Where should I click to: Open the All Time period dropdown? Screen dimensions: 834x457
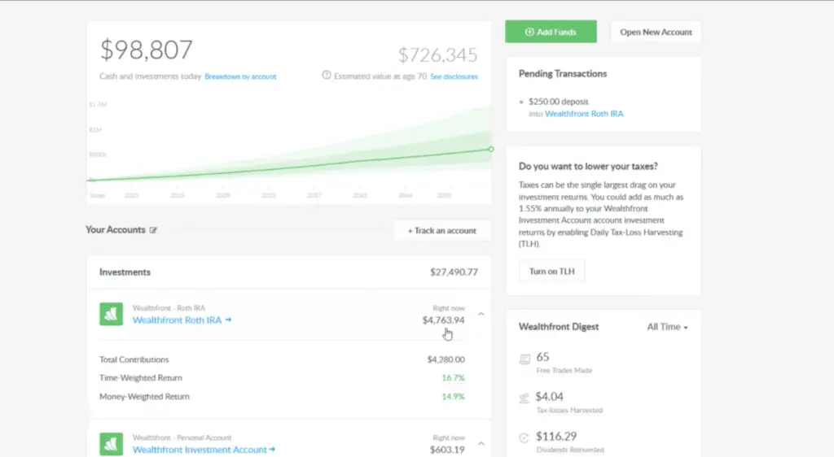coord(667,327)
